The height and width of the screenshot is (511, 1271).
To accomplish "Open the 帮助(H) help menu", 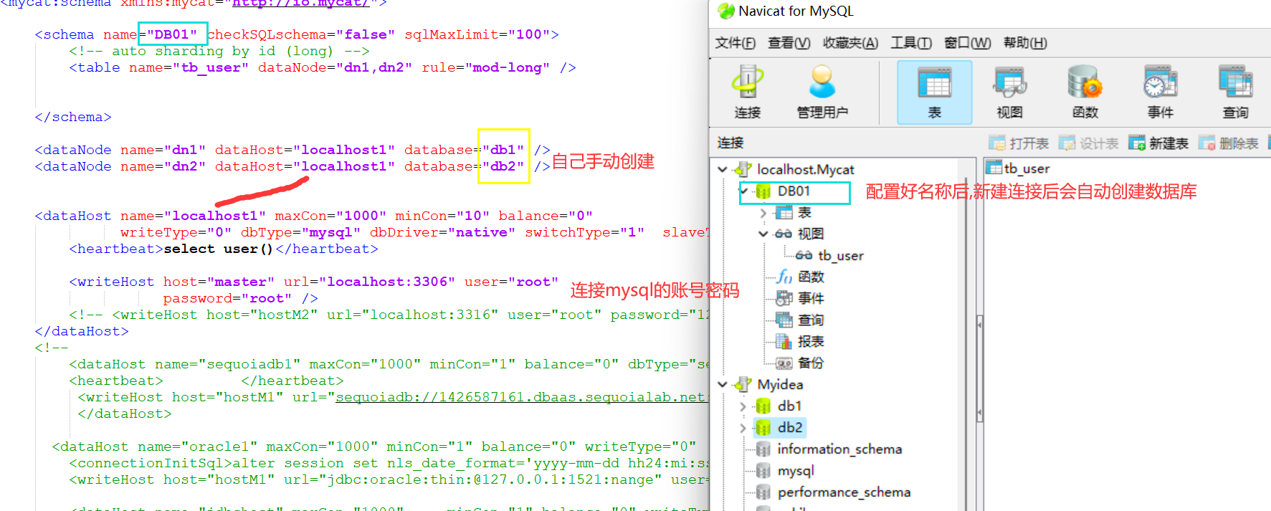I will (x=1025, y=43).
